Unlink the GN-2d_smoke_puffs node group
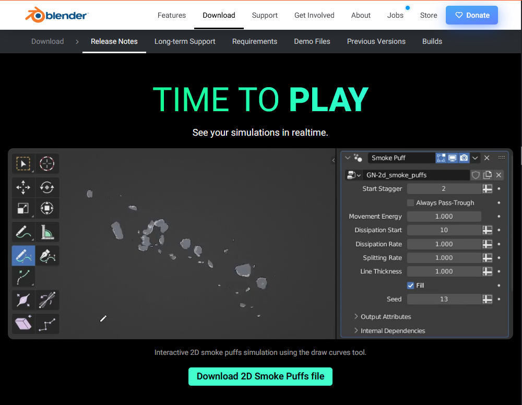The image size is (522, 405). click(499, 175)
